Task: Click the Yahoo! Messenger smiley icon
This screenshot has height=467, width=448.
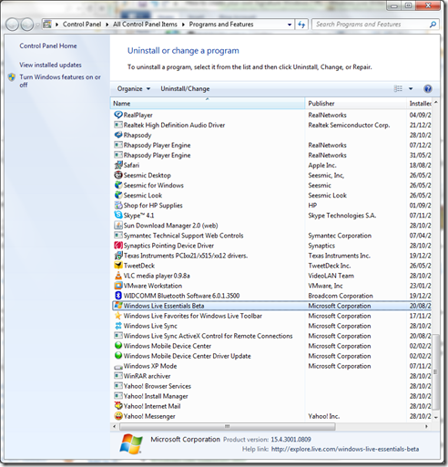Action: (x=118, y=416)
